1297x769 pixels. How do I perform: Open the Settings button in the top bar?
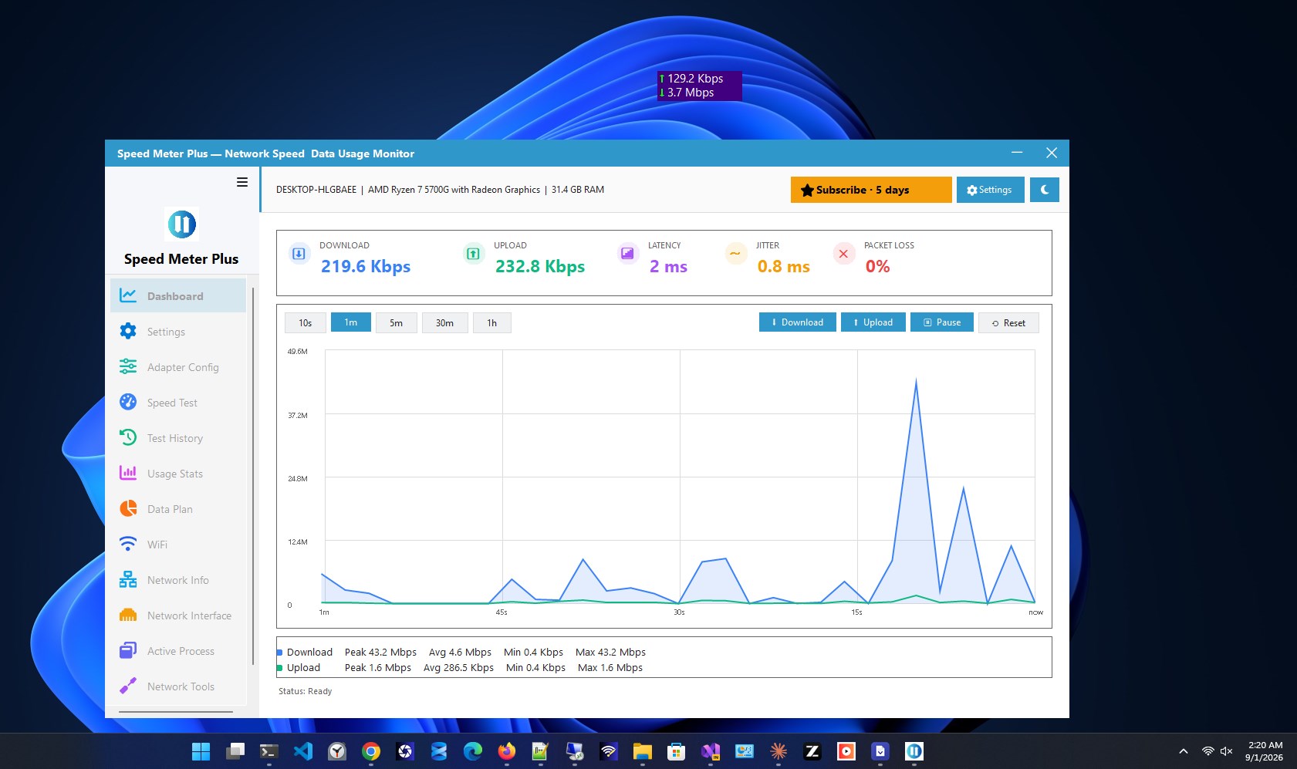point(990,190)
